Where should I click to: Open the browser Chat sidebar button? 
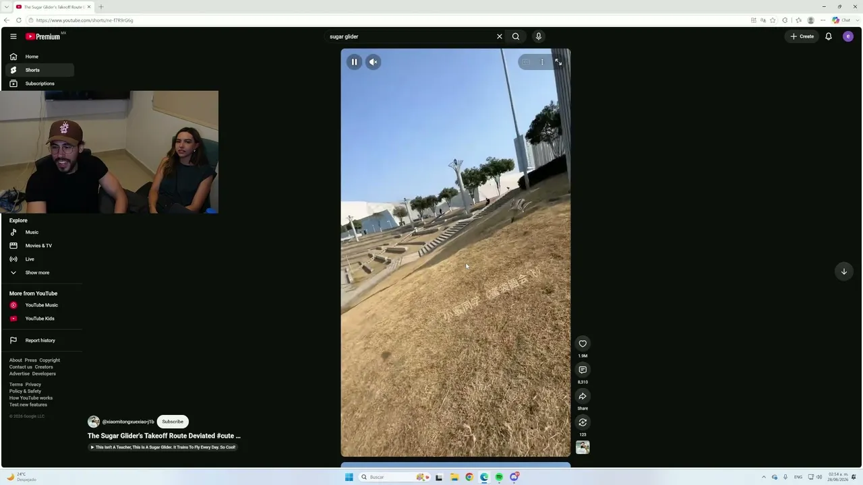pos(841,20)
